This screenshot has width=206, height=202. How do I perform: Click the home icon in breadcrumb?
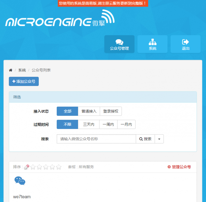click(x=11, y=70)
